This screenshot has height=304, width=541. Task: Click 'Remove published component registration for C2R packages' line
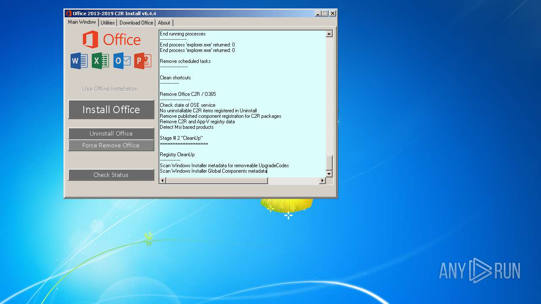[x=221, y=116]
